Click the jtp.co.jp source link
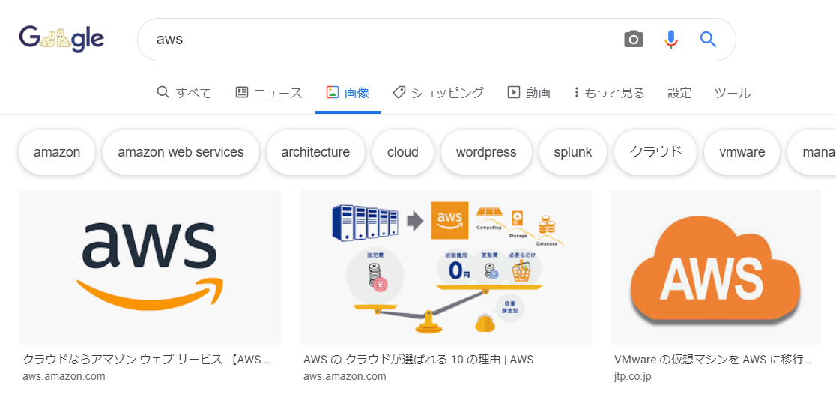This screenshot has height=397, width=836. coord(633,376)
